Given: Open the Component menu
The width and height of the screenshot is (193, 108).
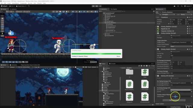Looking at the screenshot, I should tap(23, 3).
